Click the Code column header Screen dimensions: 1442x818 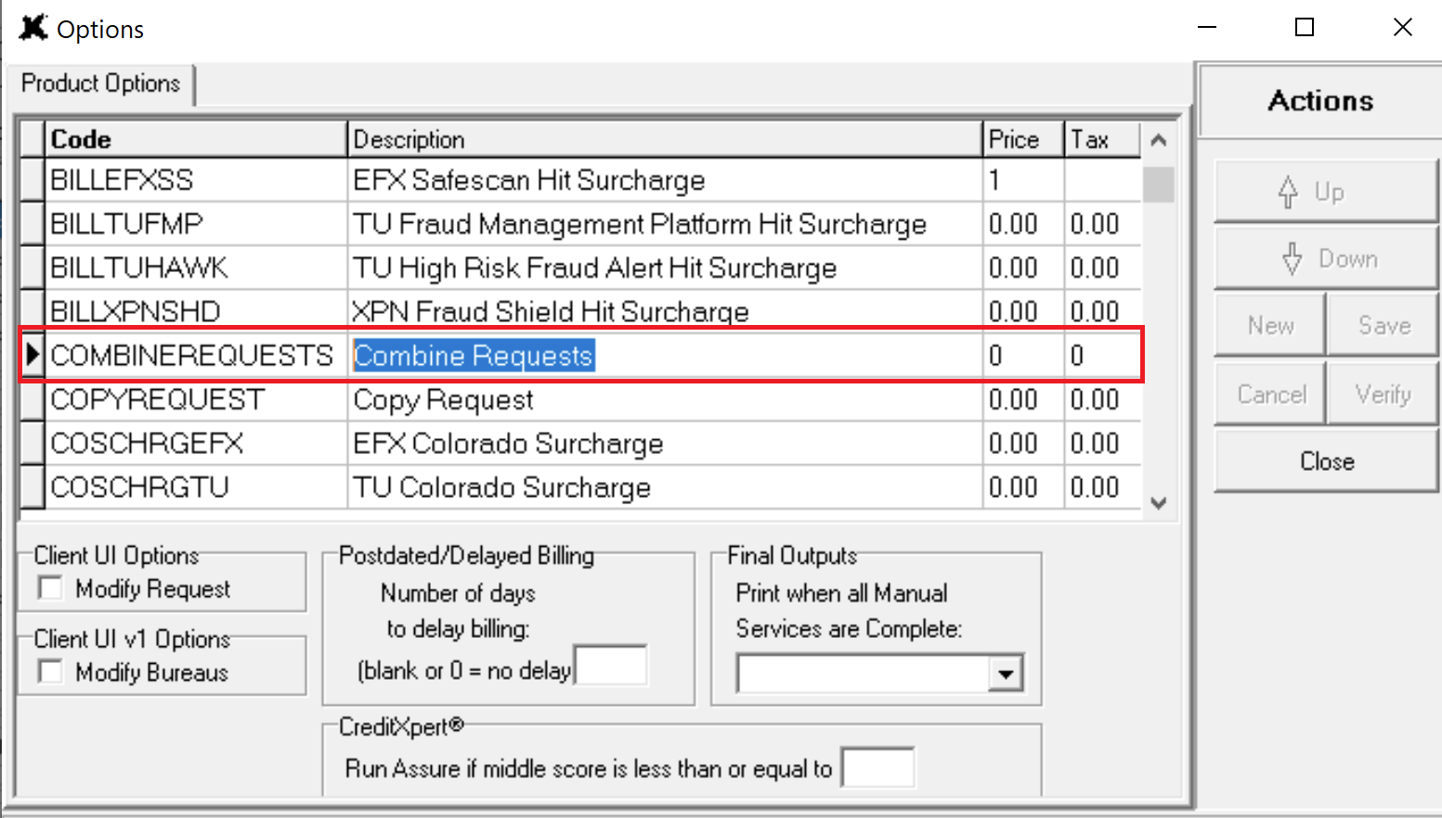pyautogui.click(x=196, y=139)
